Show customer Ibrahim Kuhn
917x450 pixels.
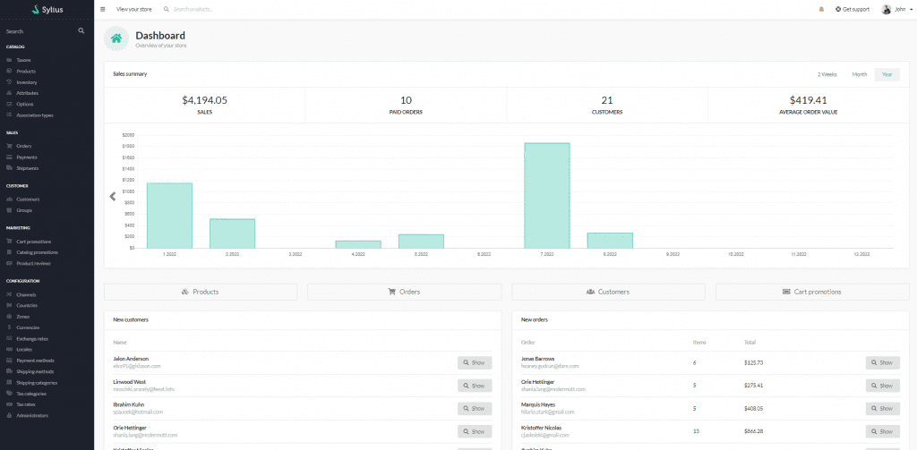[x=475, y=409]
